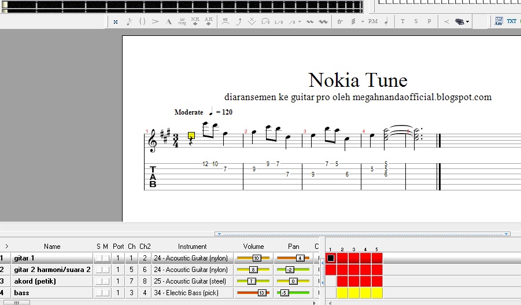
Task: Select measure 5 cell of bass track
Action: [377, 293]
